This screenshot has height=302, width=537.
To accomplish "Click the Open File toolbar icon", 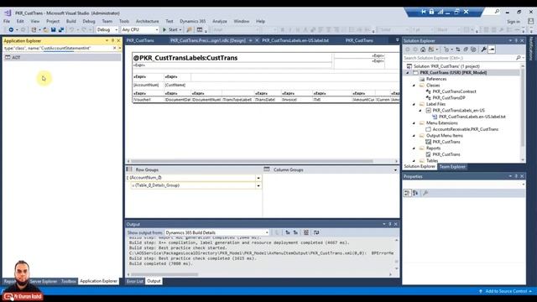I will [x=45, y=30].
